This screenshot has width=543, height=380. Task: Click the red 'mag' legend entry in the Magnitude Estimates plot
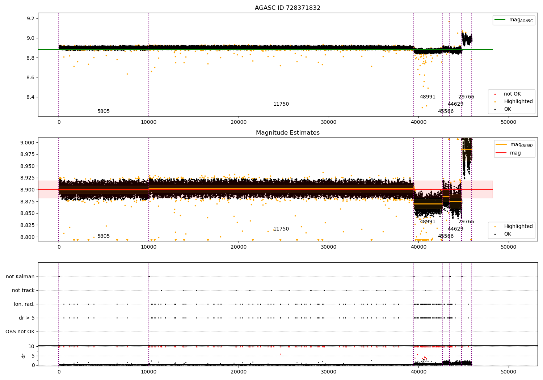tap(509, 153)
